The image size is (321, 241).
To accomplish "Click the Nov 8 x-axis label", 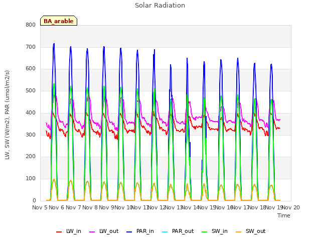I will coord(90,207).
